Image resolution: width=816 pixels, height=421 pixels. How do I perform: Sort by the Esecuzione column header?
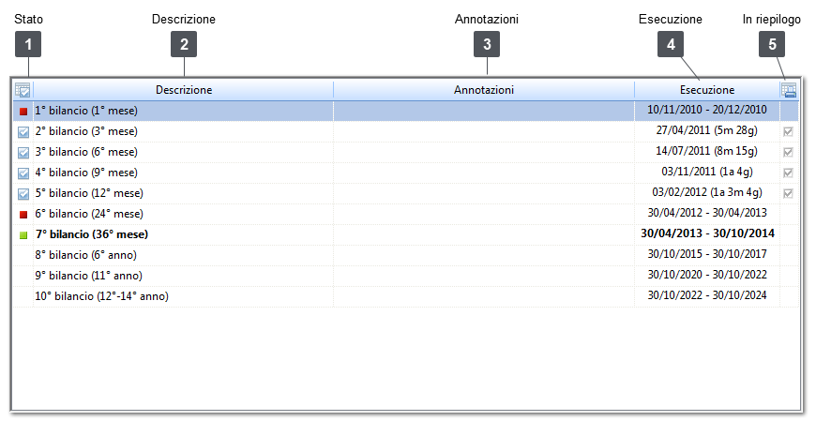coord(707,90)
